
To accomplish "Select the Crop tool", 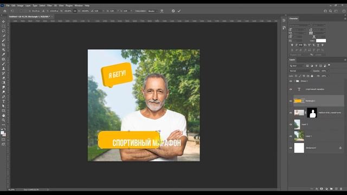I will [3, 45].
